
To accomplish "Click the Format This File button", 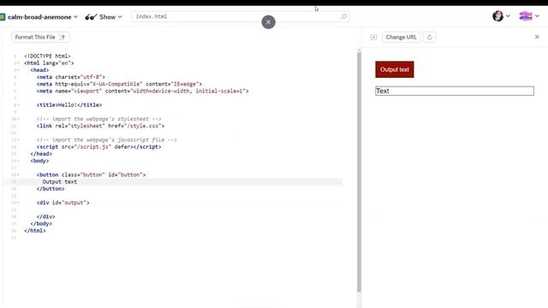I will pos(40,37).
